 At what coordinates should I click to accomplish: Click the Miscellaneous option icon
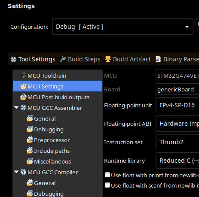click(x=30, y=161)
